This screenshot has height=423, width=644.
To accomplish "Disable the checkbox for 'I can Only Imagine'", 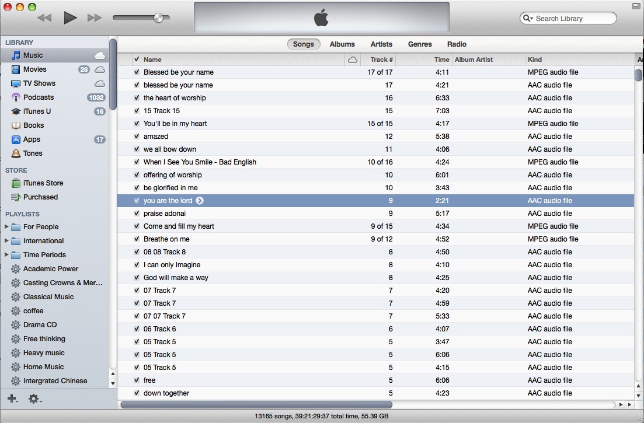I will point(136,264).
